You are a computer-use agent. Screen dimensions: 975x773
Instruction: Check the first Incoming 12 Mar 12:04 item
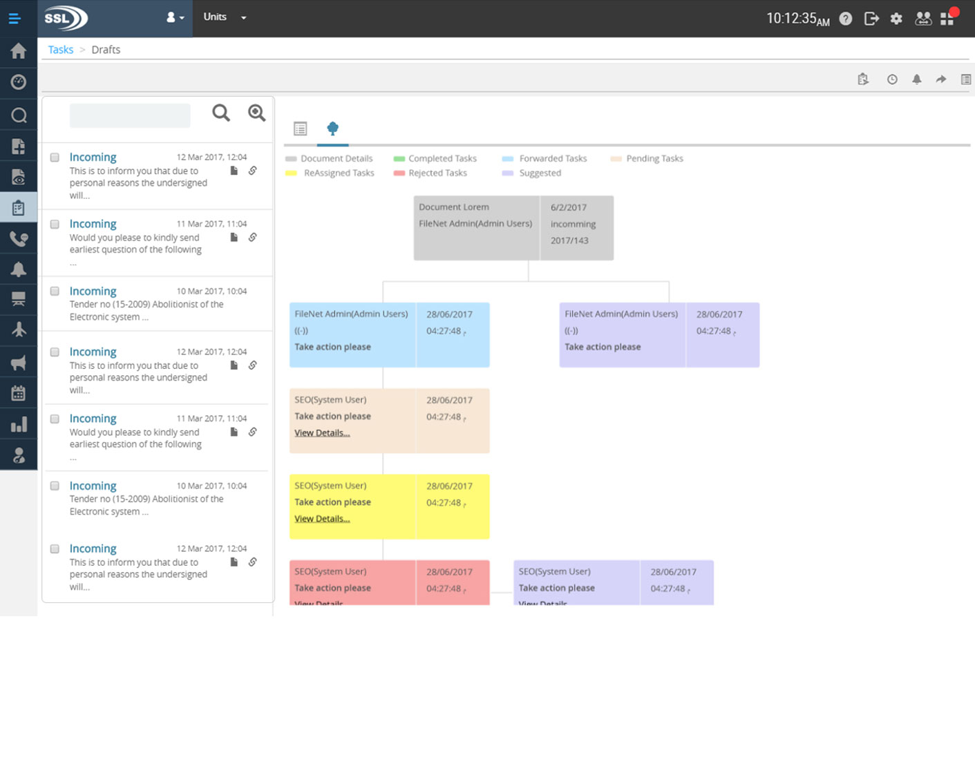click(x=55, y=158)
